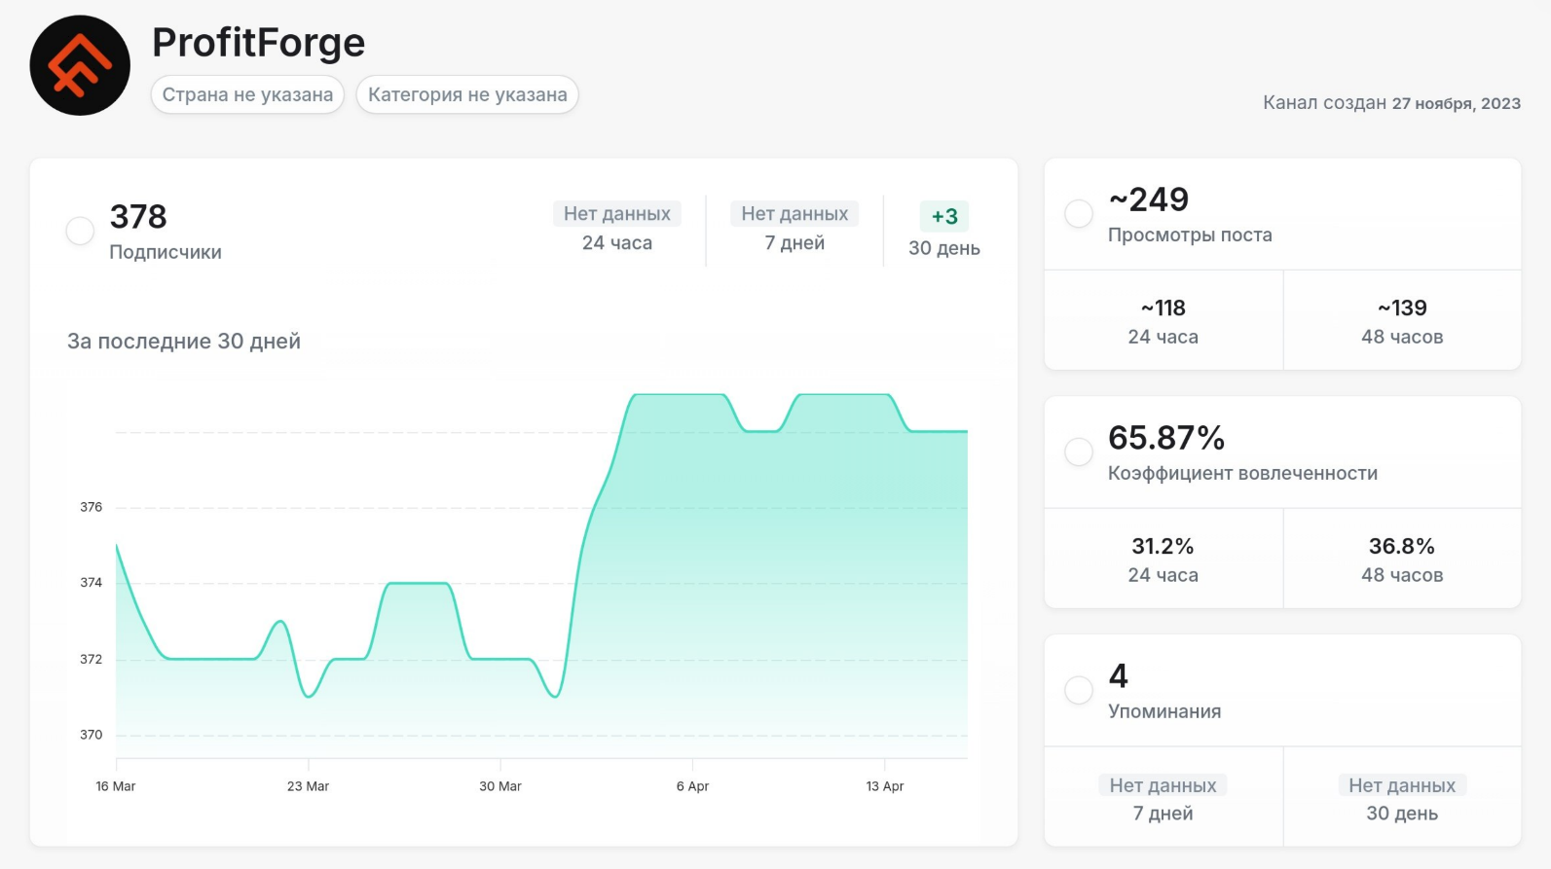
Task: Click the Категория не указана tag
Action: coord(467,94)
